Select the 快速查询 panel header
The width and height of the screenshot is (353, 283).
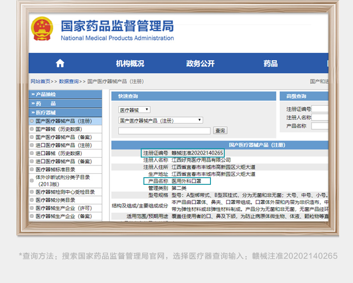click(193, 96)
